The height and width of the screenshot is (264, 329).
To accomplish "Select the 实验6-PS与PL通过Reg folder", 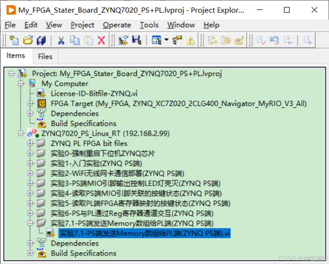I will click(x=132, y=213).
